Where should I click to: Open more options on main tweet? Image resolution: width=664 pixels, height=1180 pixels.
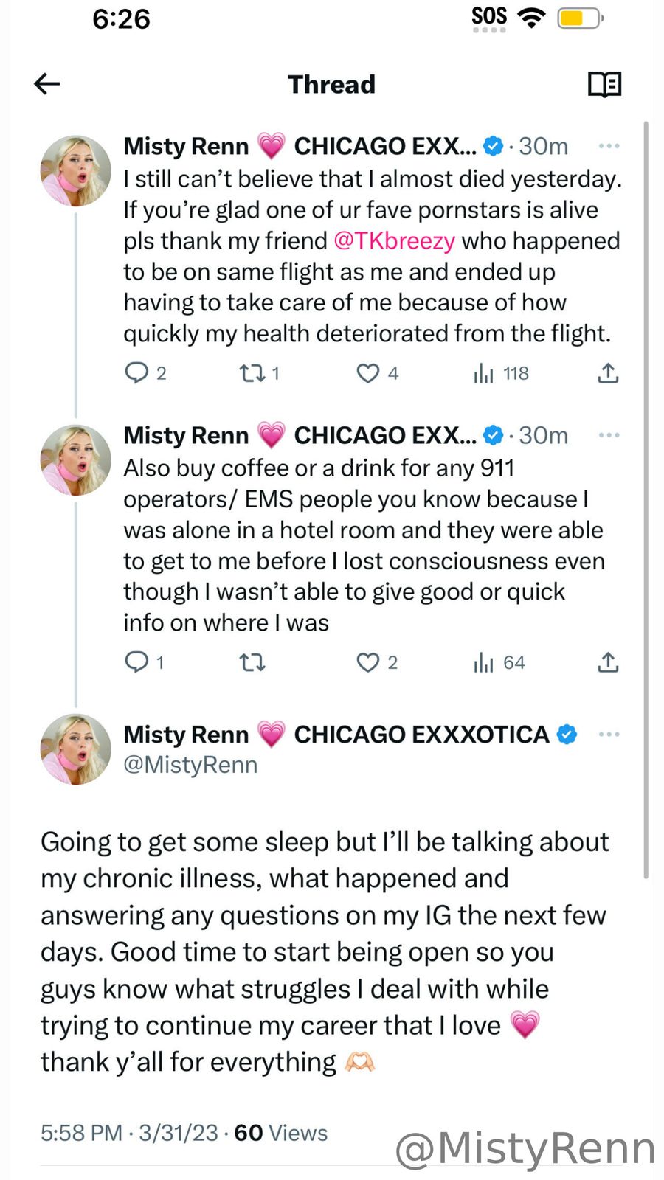click(x=609, y=735)
